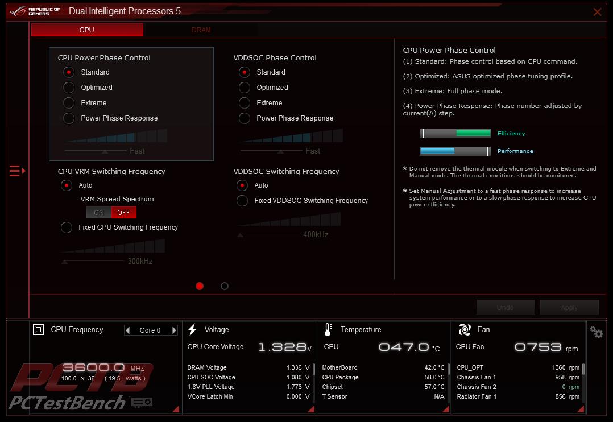This screenshot has width=613, height=422.
Task: Go to second settings page dot
Action: (x=225, y=286)
